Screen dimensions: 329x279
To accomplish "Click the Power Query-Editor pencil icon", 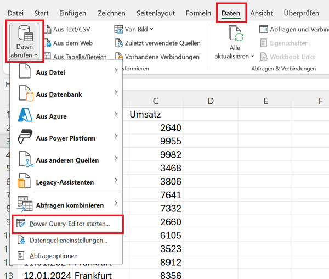I will coord(21,223).
